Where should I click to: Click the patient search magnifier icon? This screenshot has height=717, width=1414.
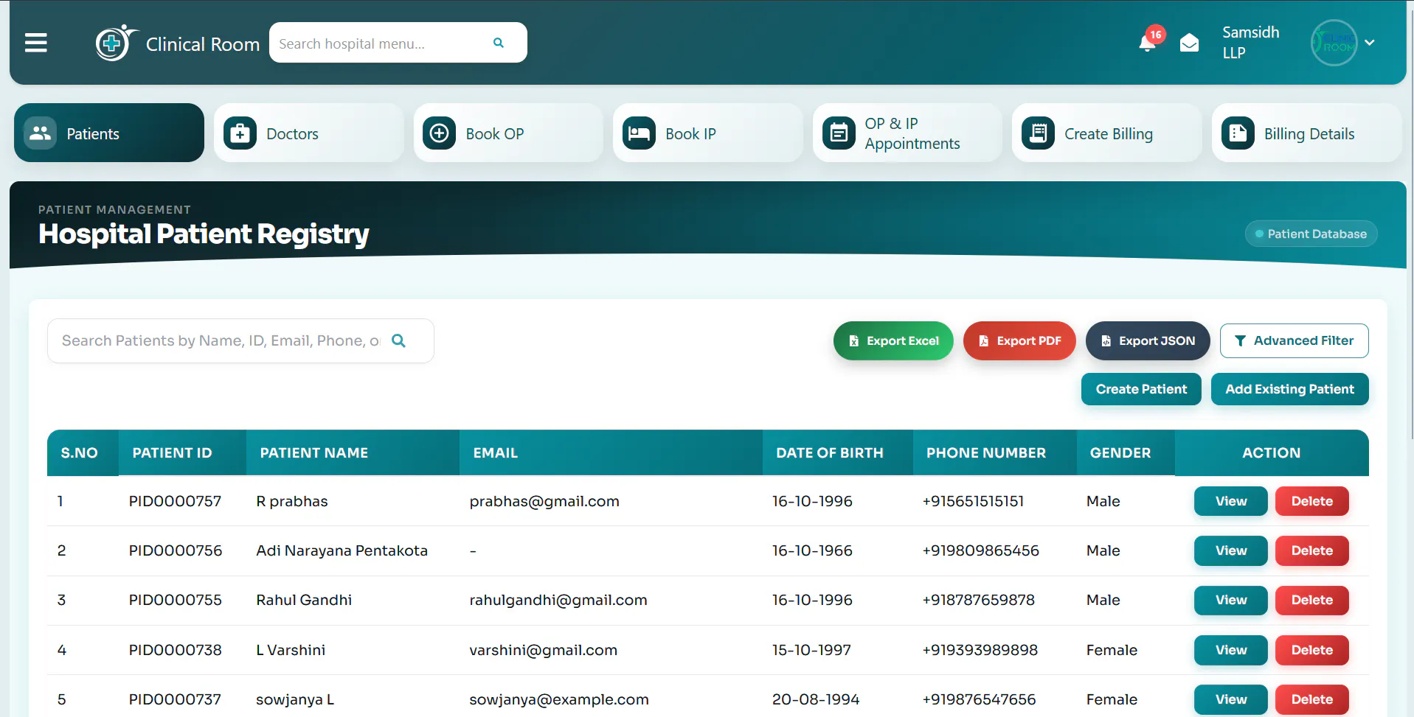tap(398, 340)
